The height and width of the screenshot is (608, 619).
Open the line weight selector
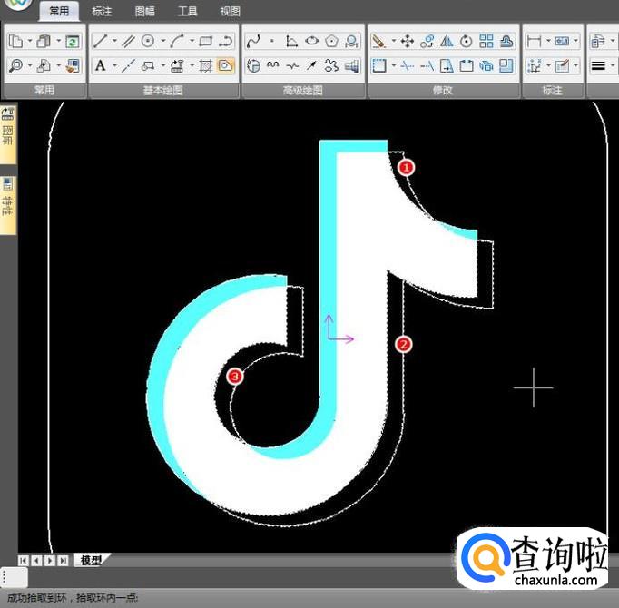[599, 65]
